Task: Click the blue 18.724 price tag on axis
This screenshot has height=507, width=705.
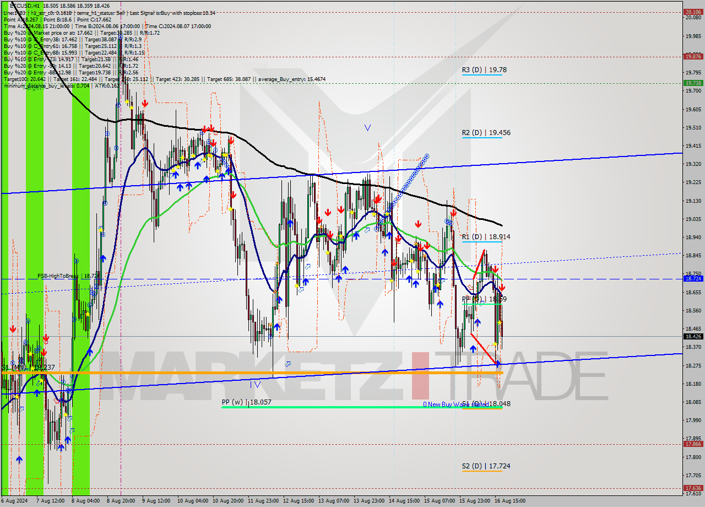Action: click(x=692, y=279)
